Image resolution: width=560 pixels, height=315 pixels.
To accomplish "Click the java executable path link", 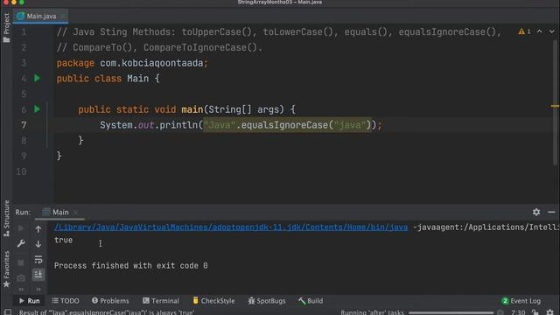I will point(231,227).
